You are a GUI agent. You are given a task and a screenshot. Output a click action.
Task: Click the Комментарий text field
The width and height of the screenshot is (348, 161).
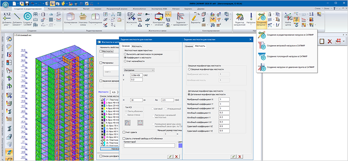pos(149,145)
